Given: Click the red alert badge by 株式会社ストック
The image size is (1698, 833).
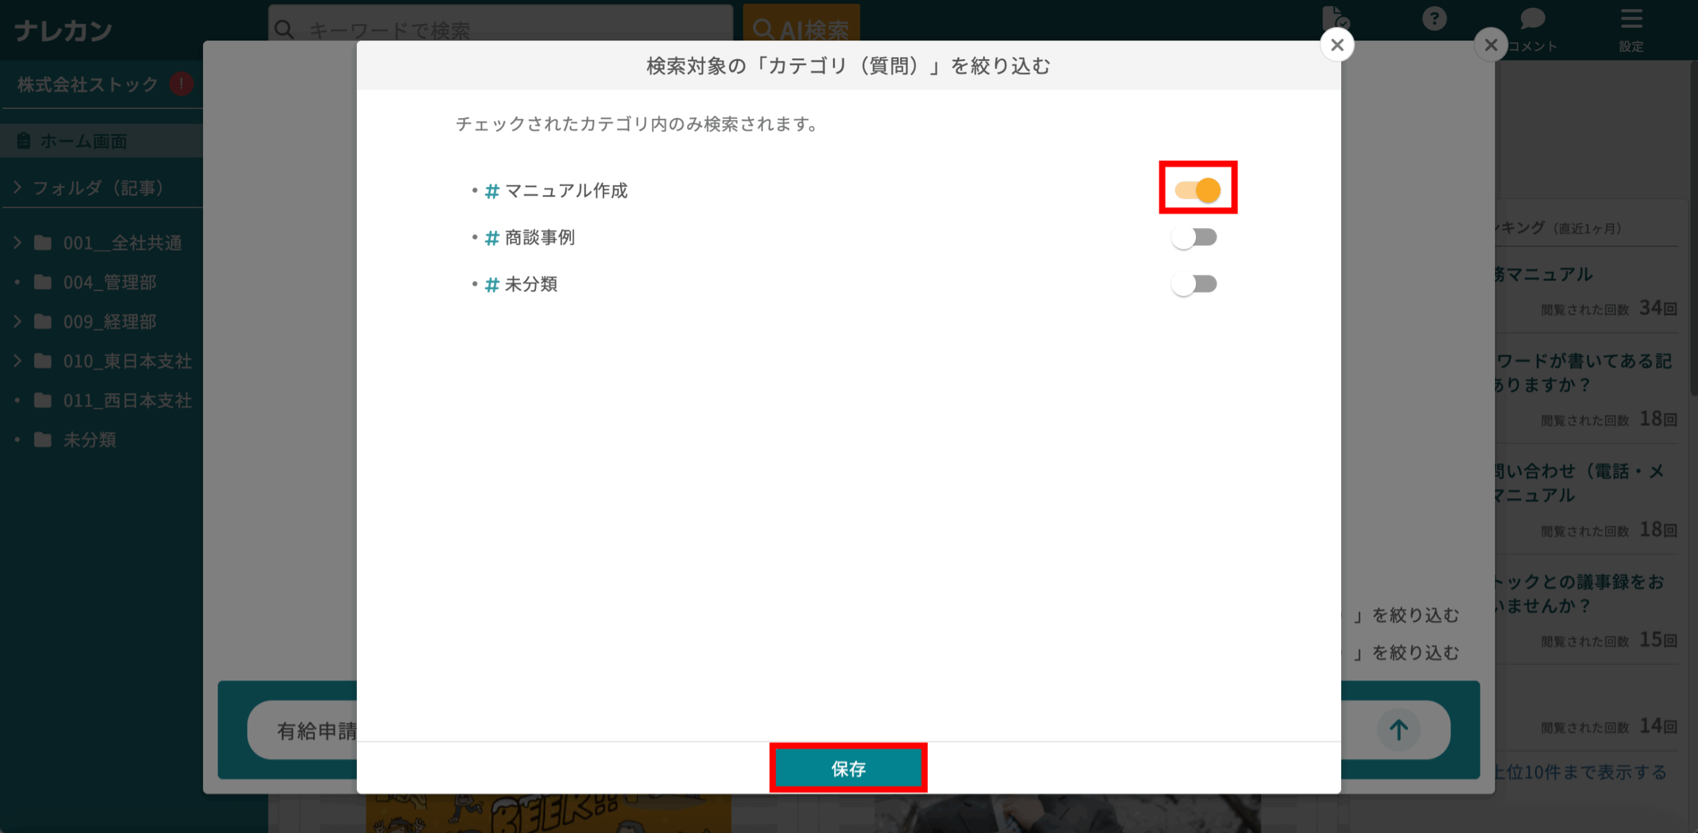Looking at the screenshot, I should (x=181, y=84).
